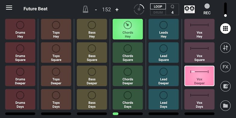The height and width of the screenshot is (118, 236).
Task: Trigger the Tops Hey pad
Action: [56, 29]
